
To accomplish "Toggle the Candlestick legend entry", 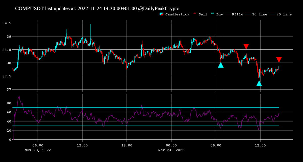I will pyautogui.click(x=174, y=14).
